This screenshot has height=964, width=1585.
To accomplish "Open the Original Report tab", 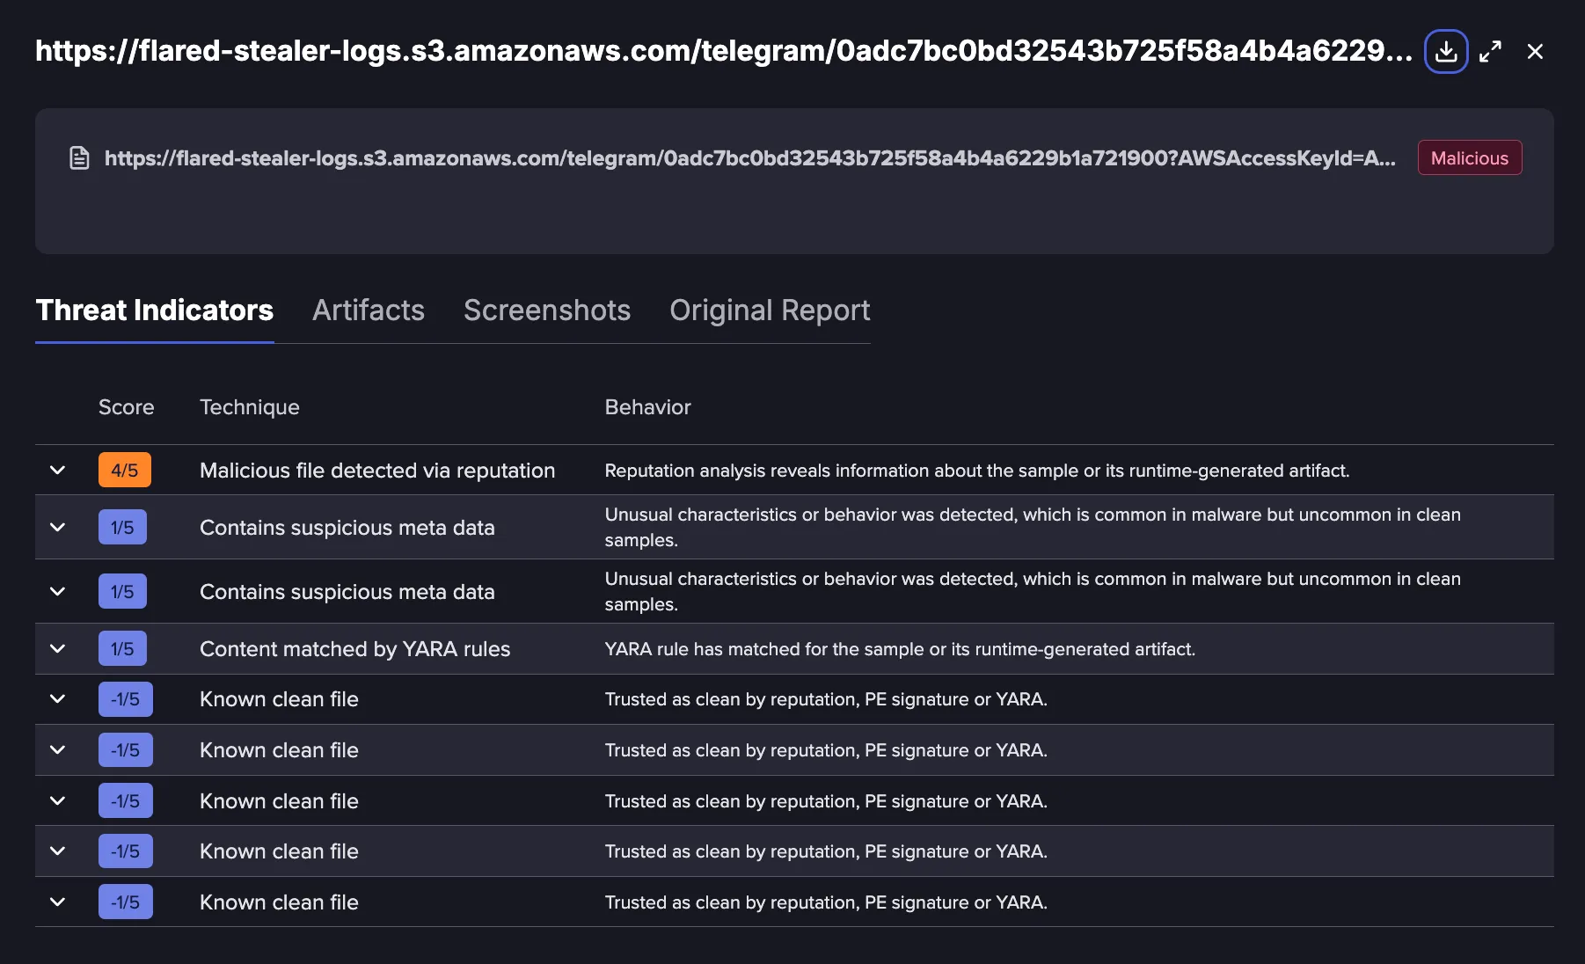I will [770, 310].
